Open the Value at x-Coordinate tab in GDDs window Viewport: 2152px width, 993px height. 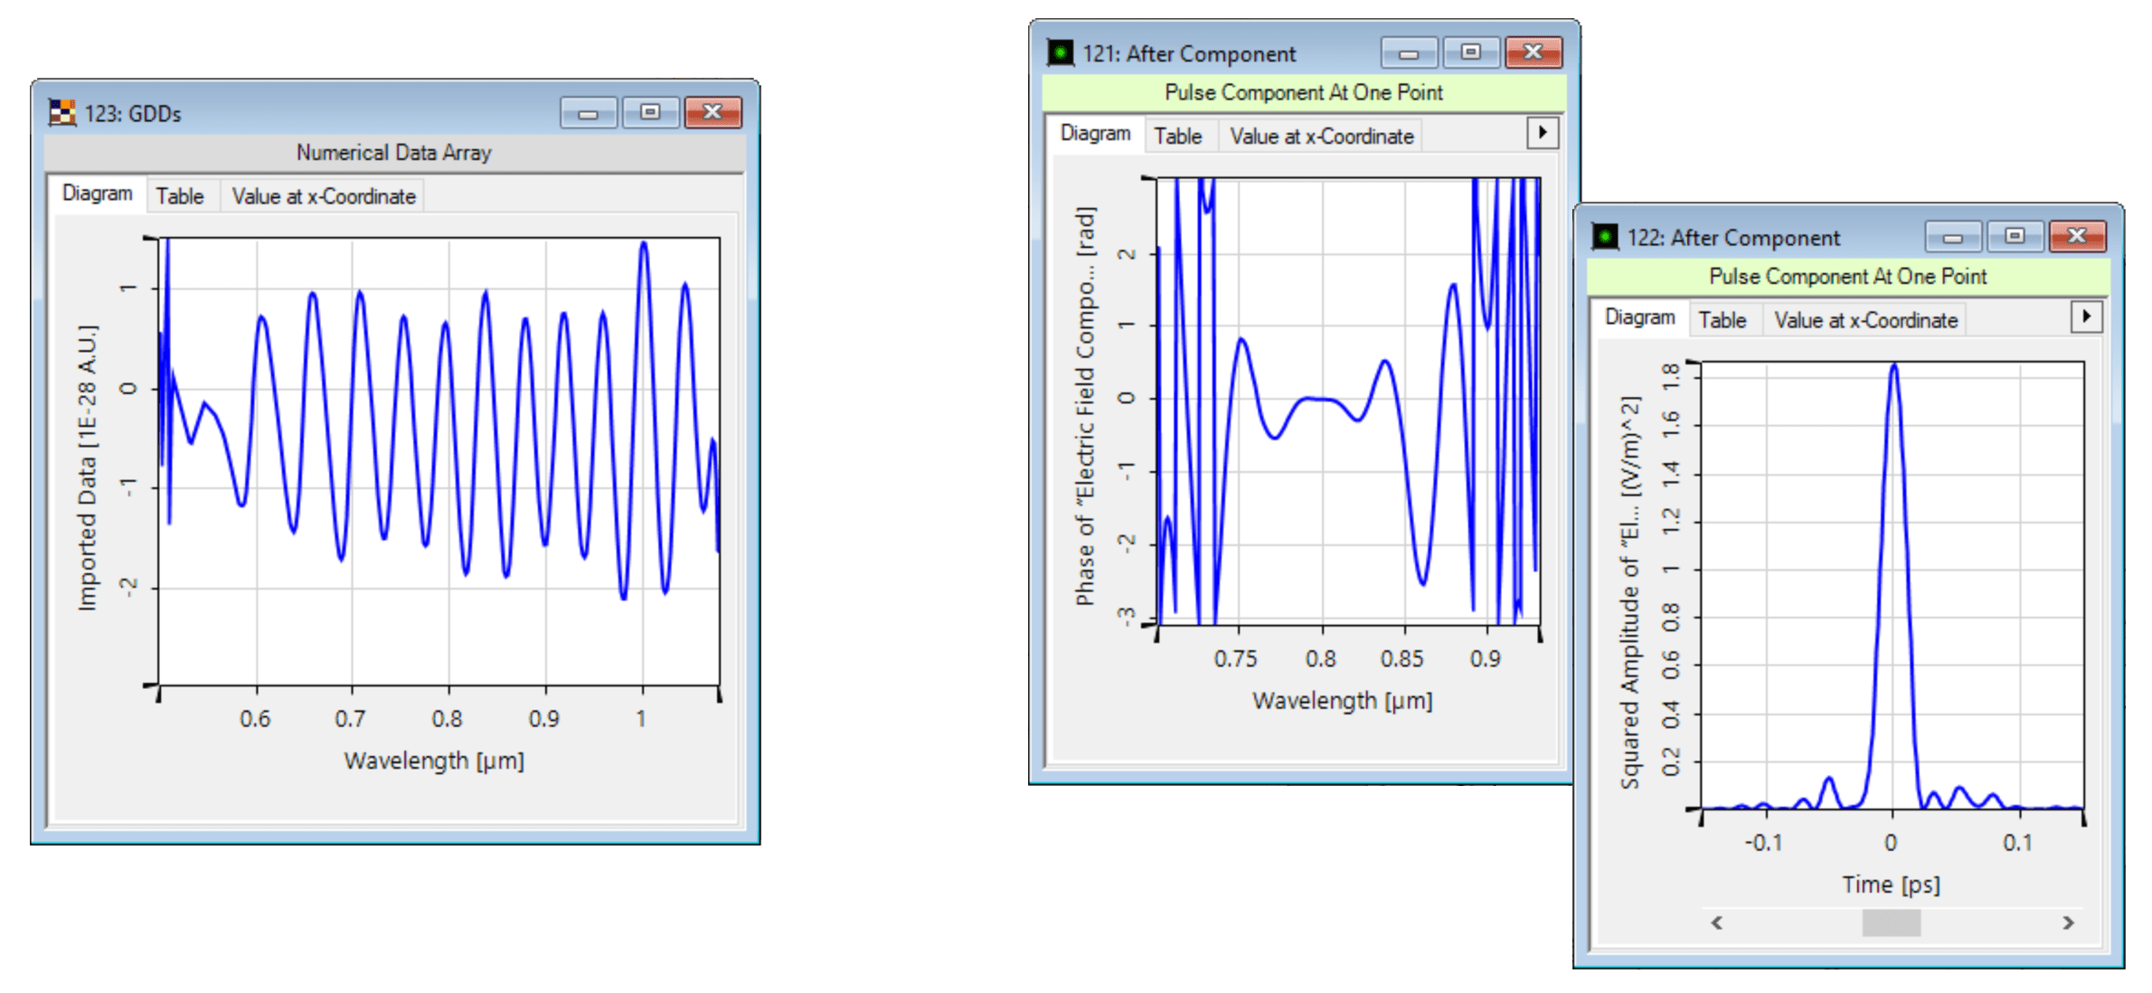[323, 195]
